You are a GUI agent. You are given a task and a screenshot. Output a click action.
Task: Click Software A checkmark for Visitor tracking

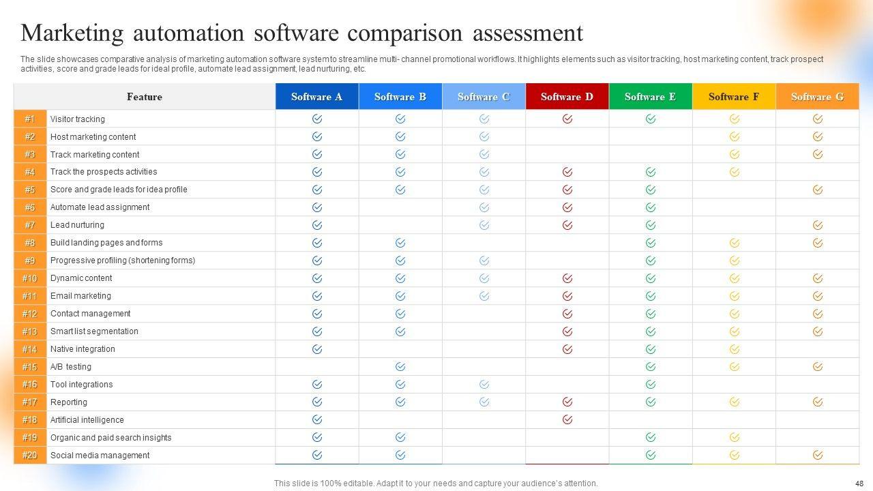tap(317, 119)
